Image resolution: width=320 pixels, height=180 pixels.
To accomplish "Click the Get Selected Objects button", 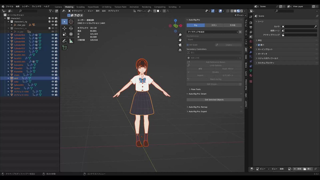I will click(214, 99).
